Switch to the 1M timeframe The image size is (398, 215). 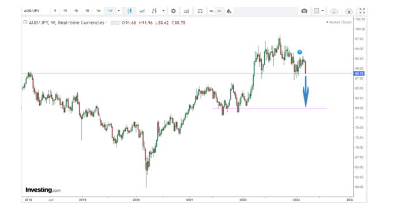99,11
